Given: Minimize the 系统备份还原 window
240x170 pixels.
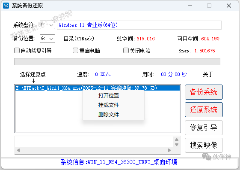Looking at the screenshot, I should (190, 6).
